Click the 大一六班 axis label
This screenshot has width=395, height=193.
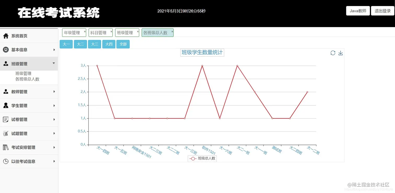(x=225, y=150)
